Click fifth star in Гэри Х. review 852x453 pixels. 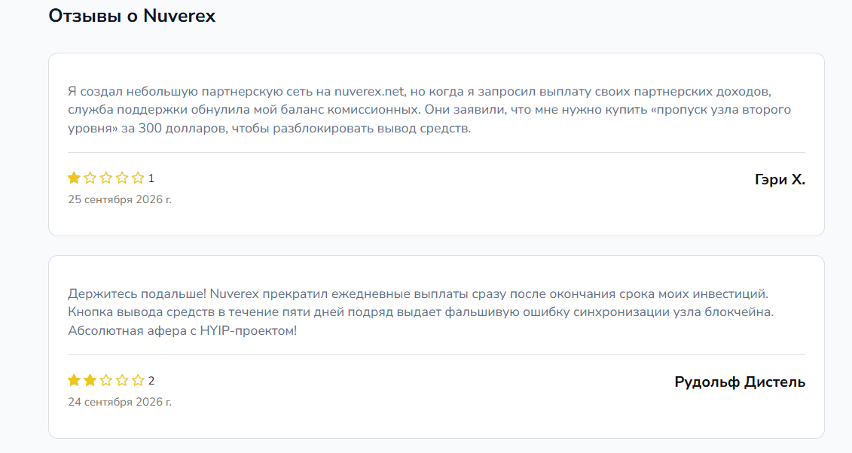click(x=138, y=178)
